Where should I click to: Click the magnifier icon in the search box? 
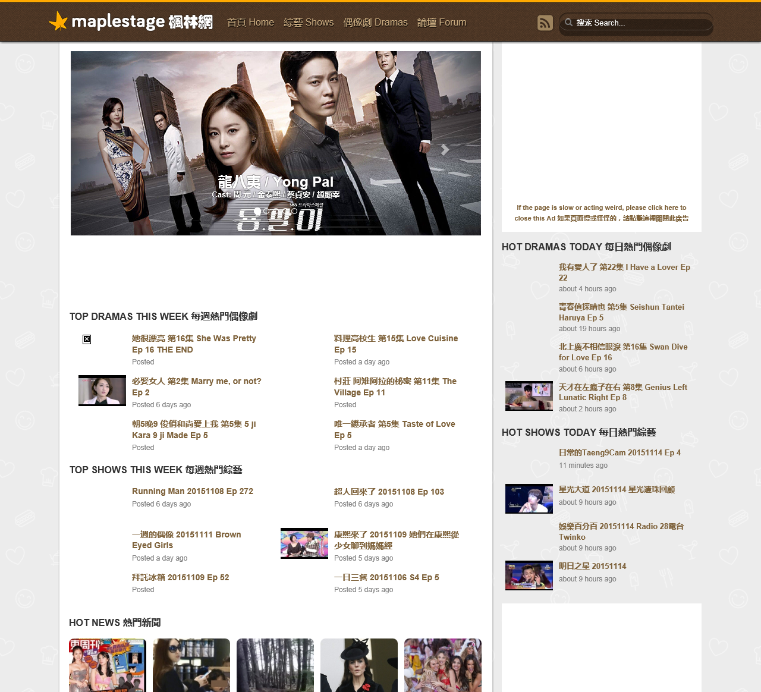point(569,23)
